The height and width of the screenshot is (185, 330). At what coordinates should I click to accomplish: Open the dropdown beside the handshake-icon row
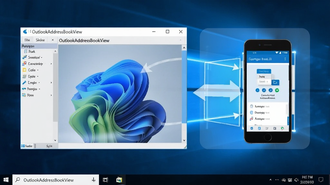pos(39,89)
